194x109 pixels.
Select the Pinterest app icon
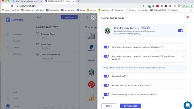(x=92, y=85)
